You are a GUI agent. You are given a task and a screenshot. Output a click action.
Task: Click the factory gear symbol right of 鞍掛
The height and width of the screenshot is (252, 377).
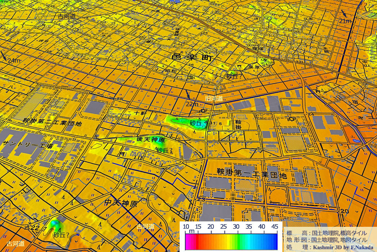pyautogui.click(x=290, y=118)
